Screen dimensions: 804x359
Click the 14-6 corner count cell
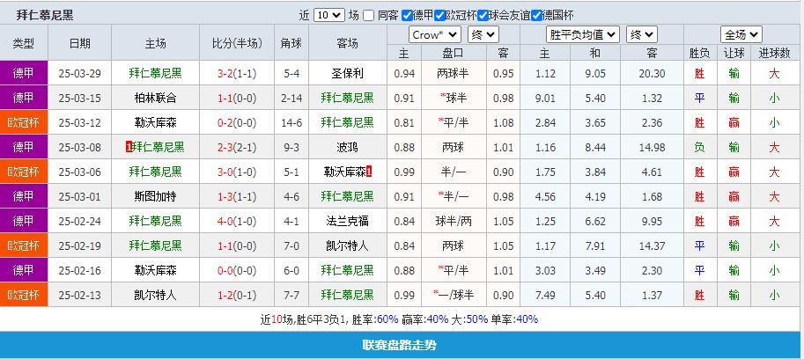coord(291,122)
